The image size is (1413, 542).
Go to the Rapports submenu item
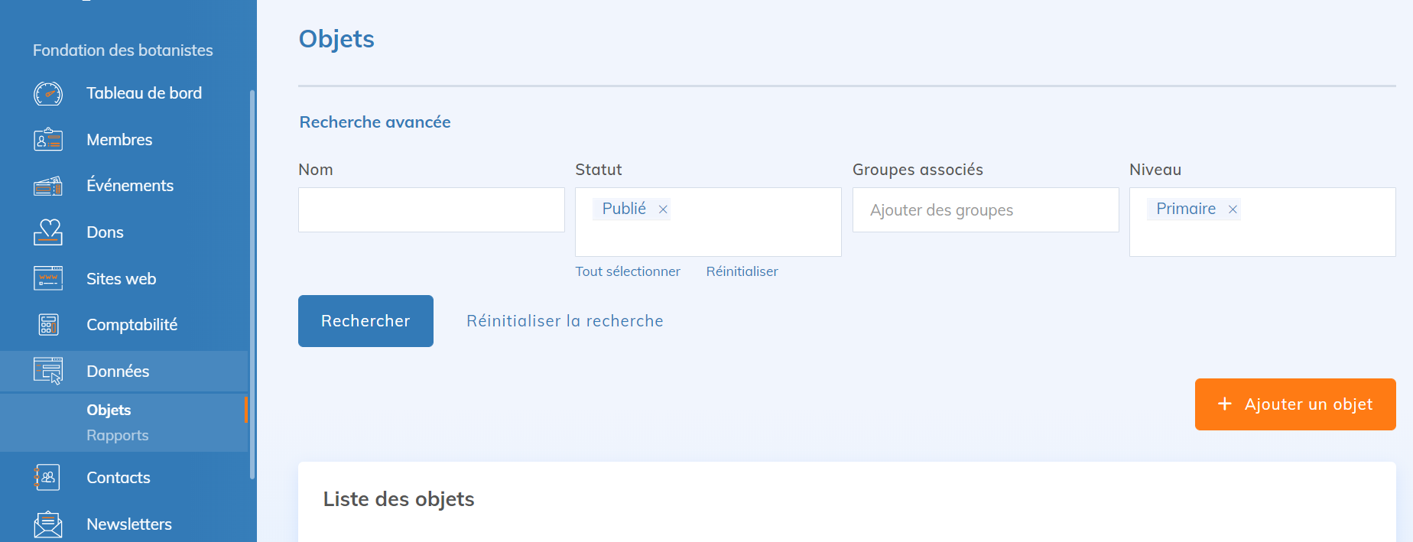[x=118, y=435]
